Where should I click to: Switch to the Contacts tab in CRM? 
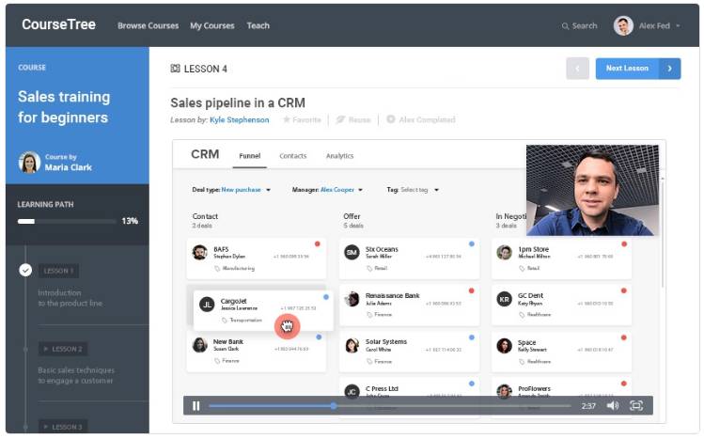pos(293,156)
